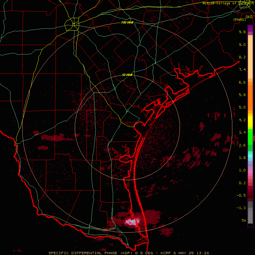Pick the peach segment of the color bar
The width and height of the screenshot is (255, 255).
point(250,58)
